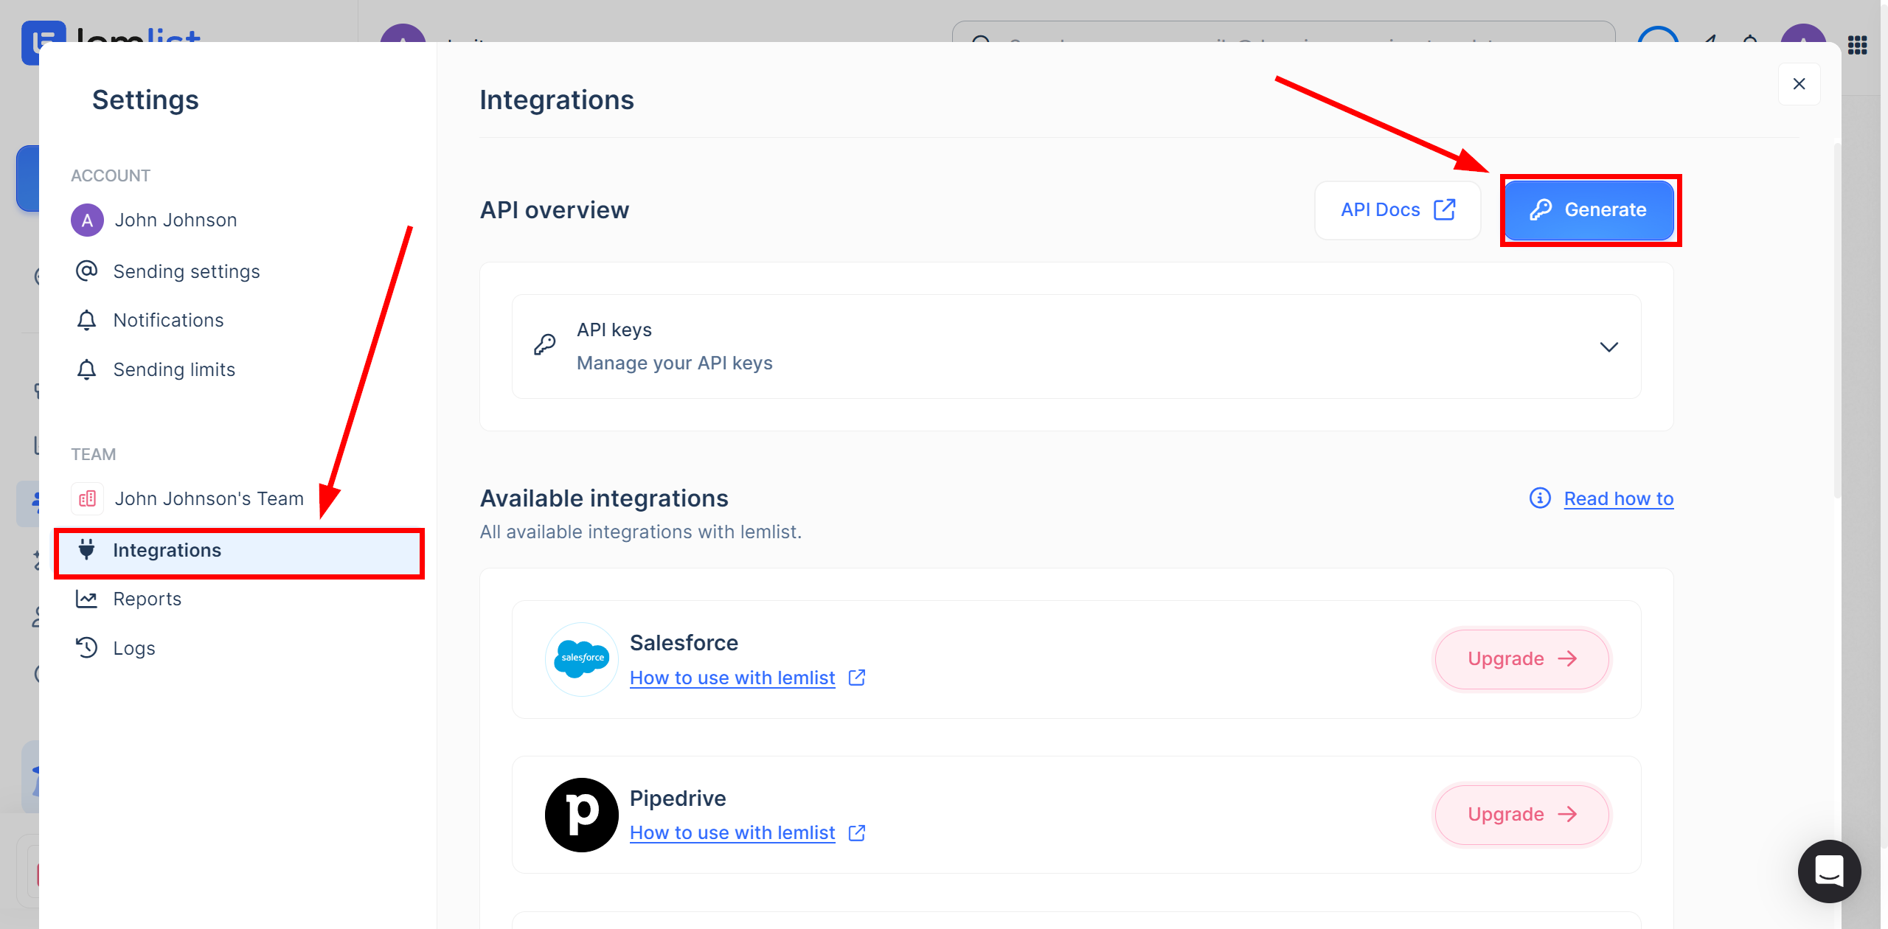Click the 'Manage your API keys' text
This screenshot has width=1888, height=929.
click(674, 363)
